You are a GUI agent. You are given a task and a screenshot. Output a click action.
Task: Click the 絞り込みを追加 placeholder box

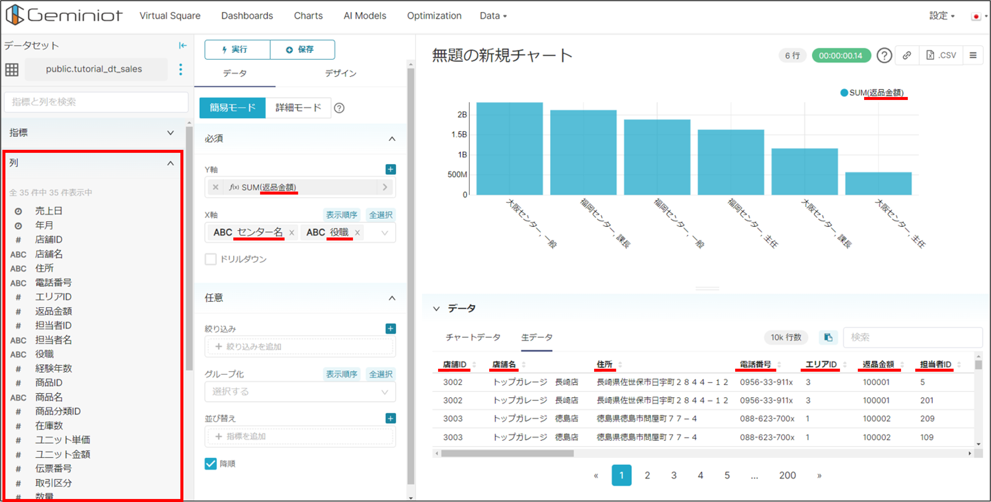point(300,347)
